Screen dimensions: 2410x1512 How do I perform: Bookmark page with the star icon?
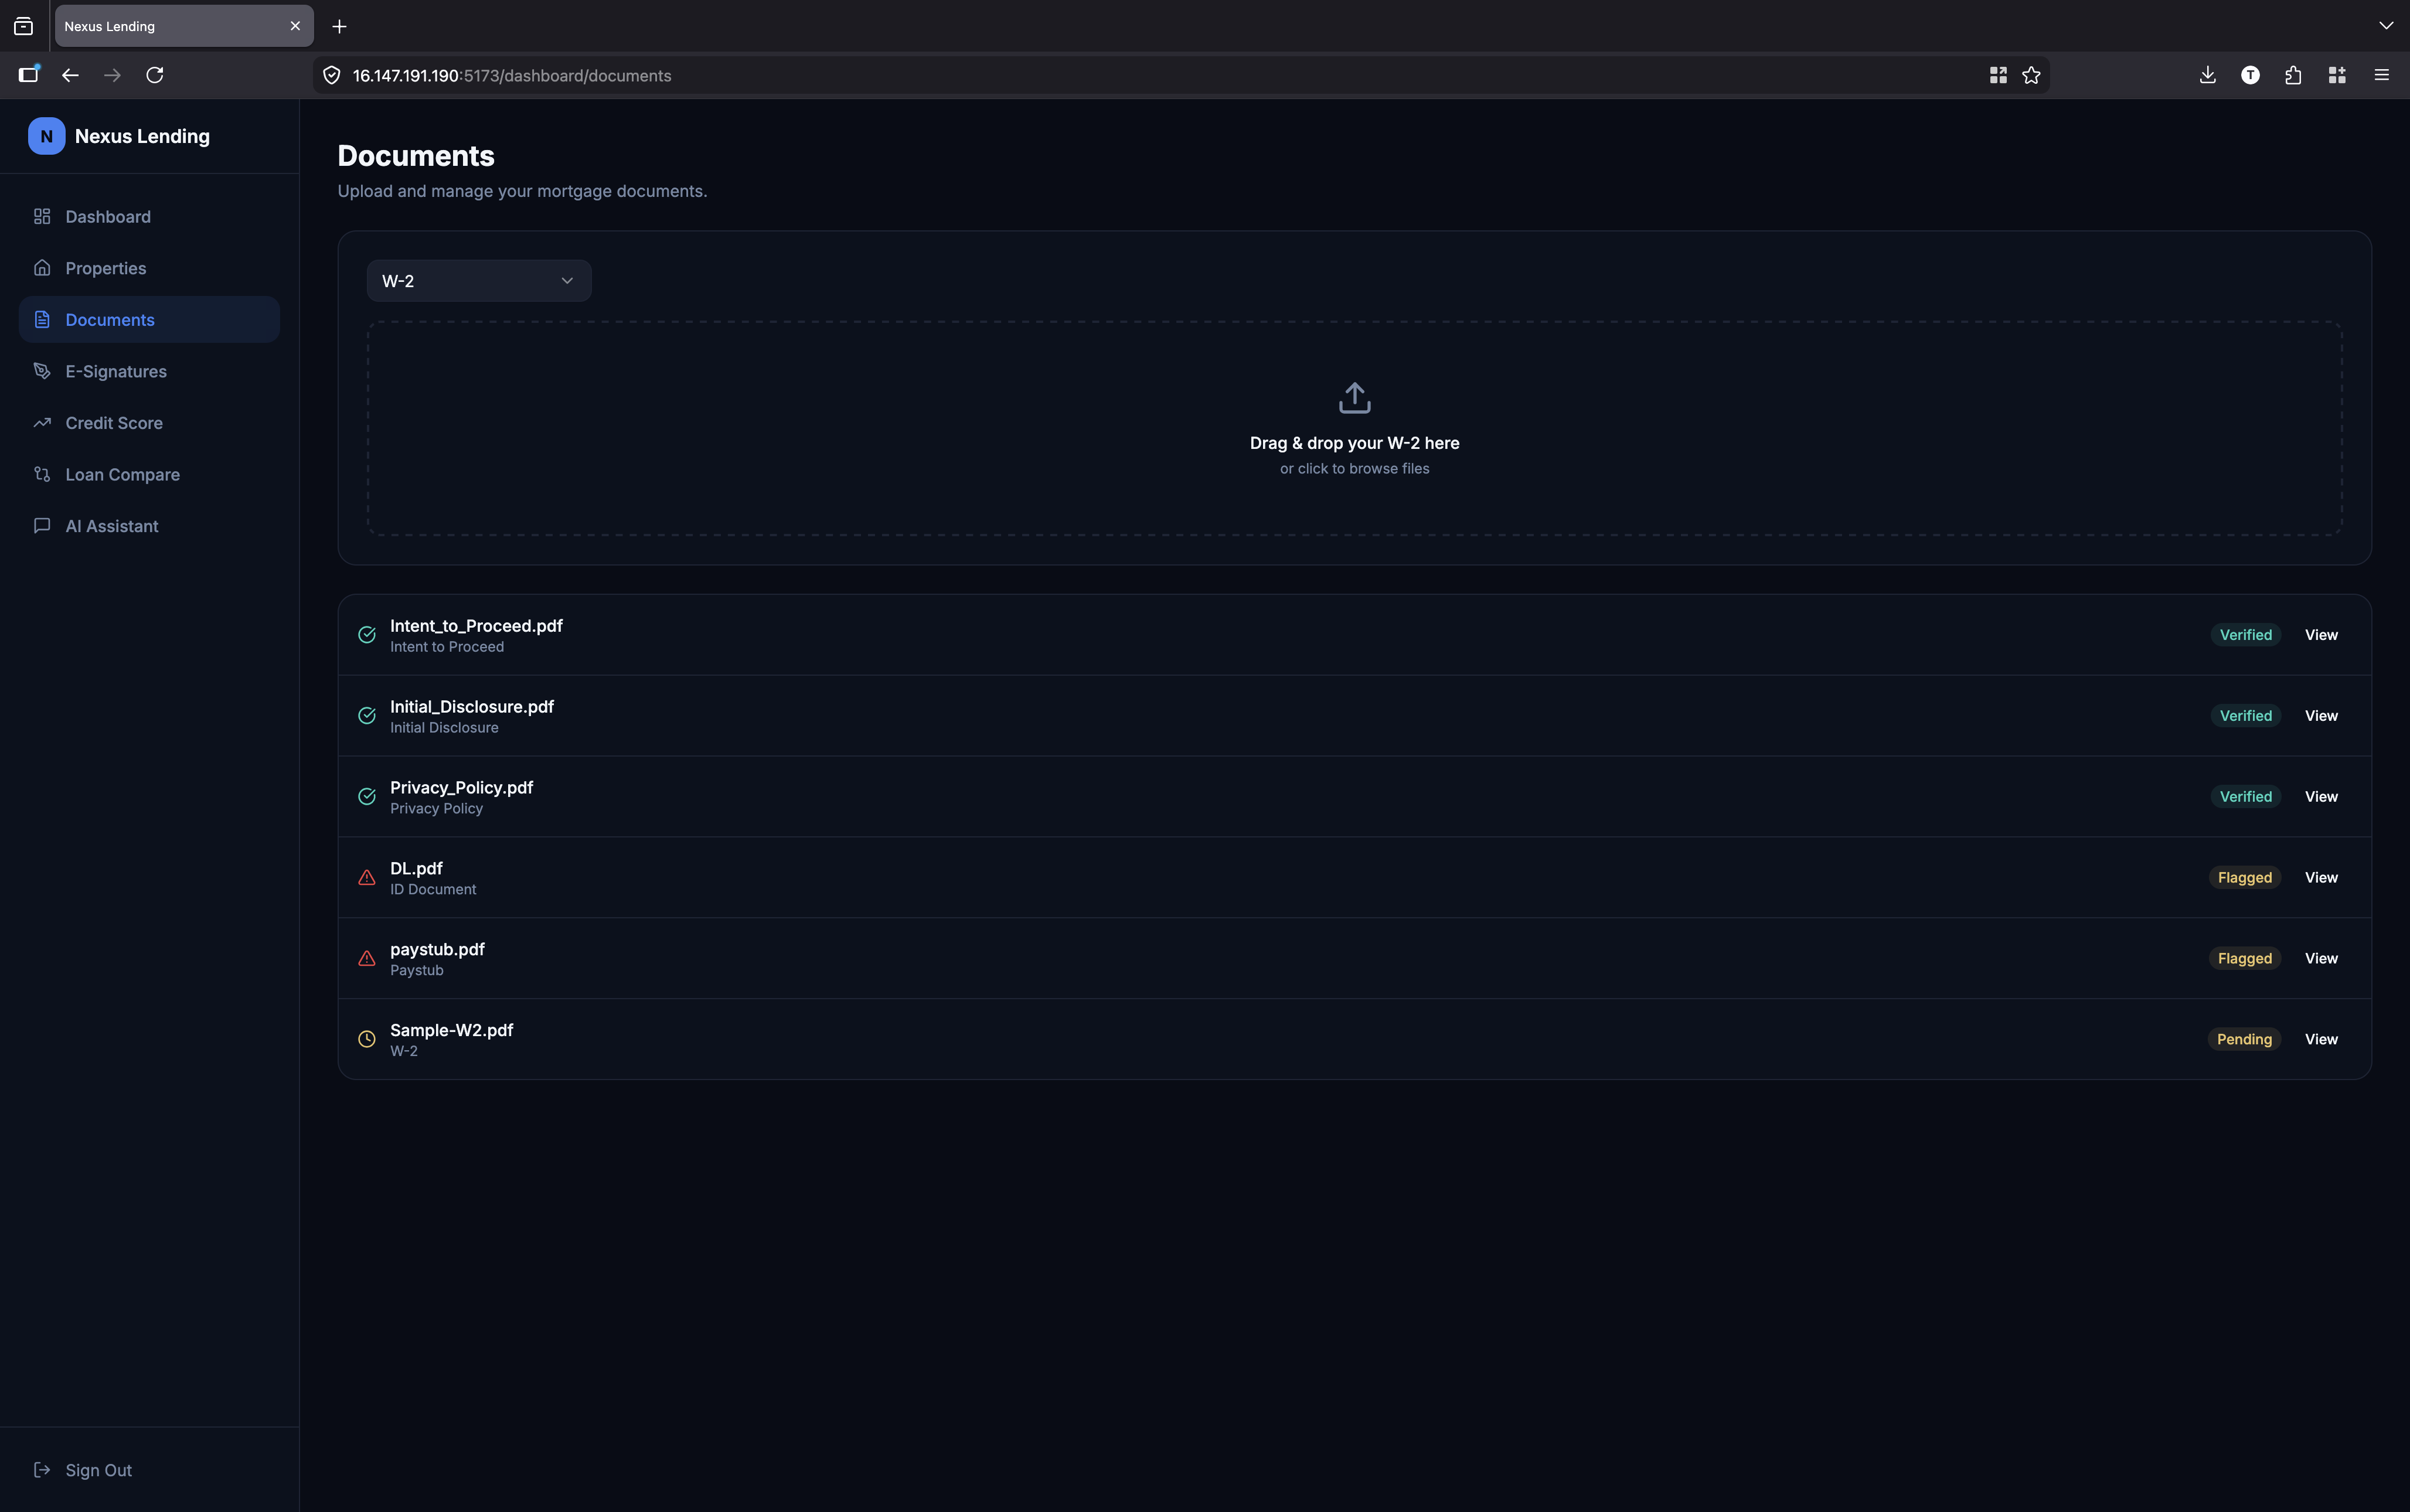tap(2031, 75)
